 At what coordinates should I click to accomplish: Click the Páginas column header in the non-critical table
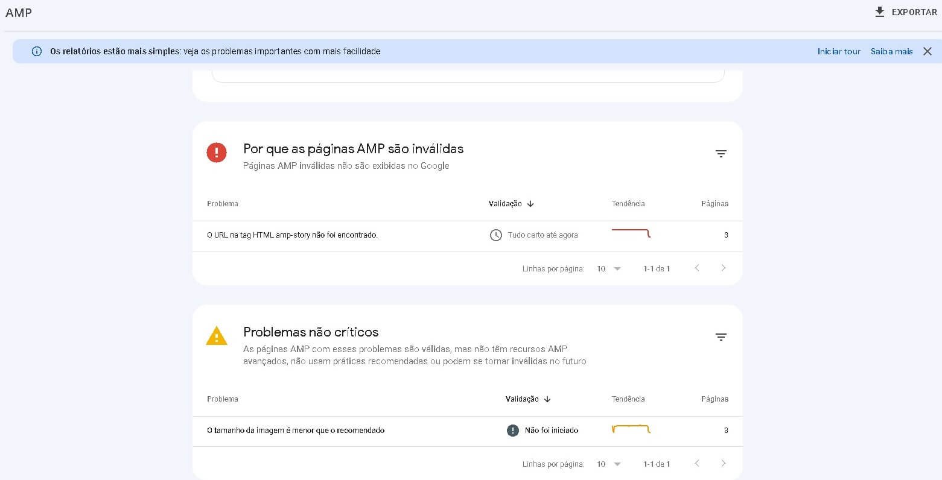[714, 399]
